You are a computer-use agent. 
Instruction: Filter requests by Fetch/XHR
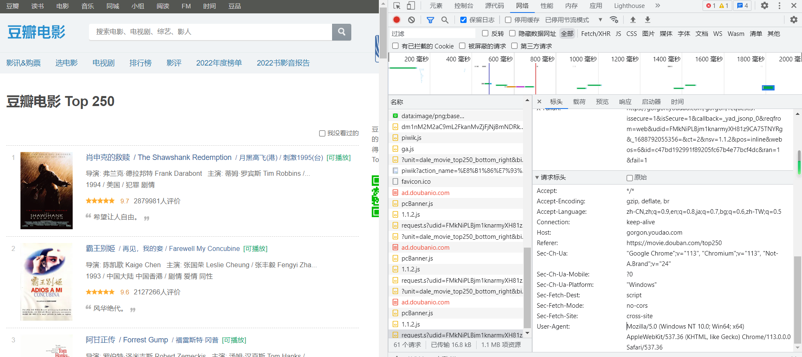coord(596,34)
